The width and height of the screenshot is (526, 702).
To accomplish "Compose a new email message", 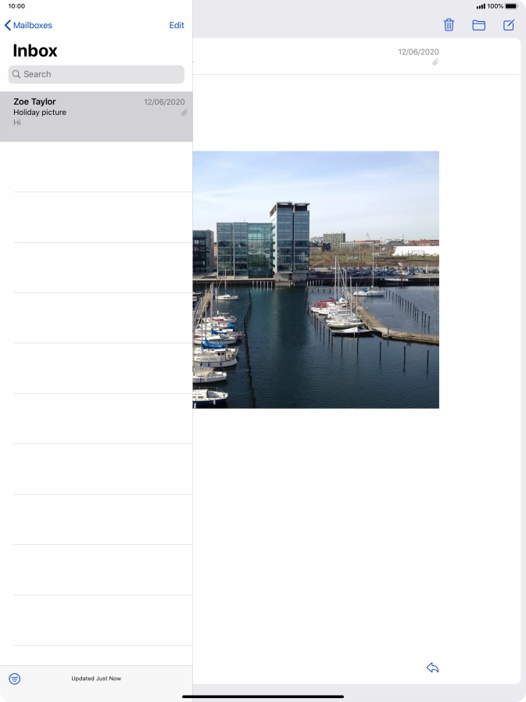I will pos(509,25).
